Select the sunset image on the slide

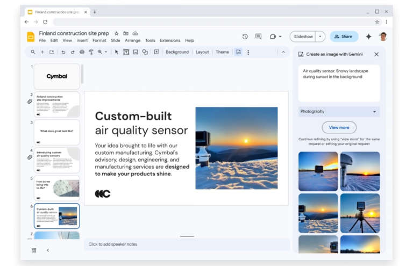click(x=237, y=148)
